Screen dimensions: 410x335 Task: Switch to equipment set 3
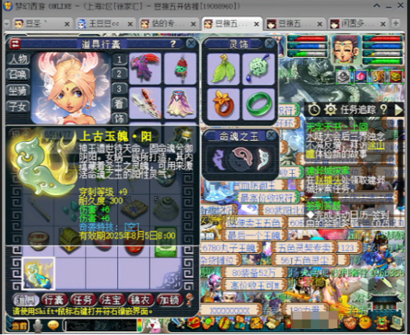(x=119, y=89)
